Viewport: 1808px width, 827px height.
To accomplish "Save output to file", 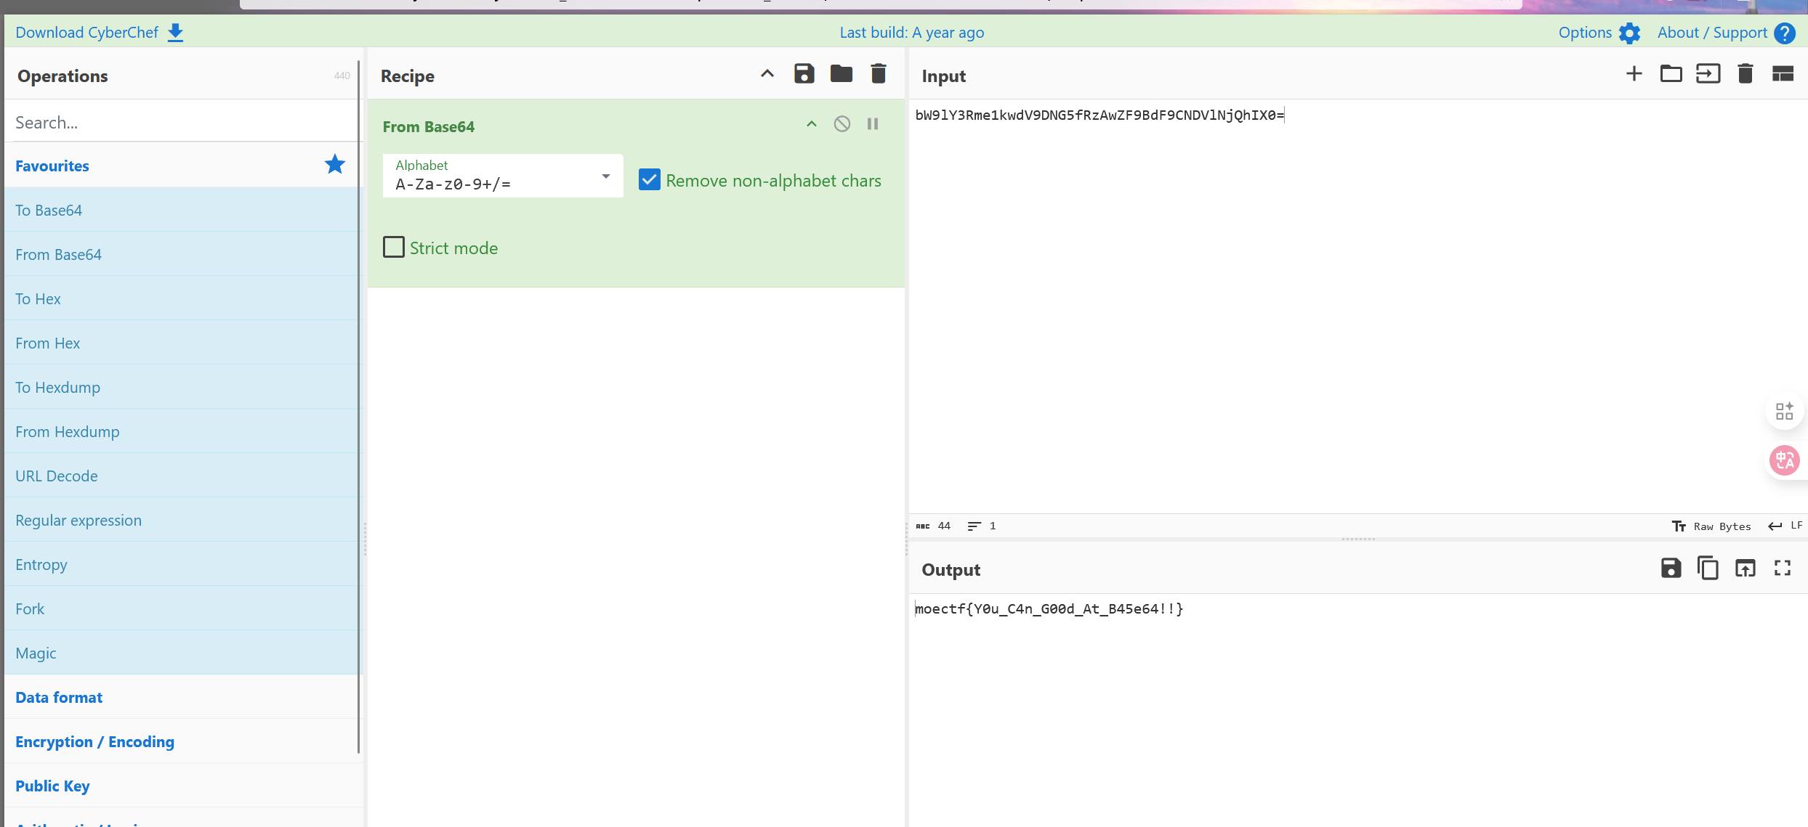I will tap(1671, 568).
